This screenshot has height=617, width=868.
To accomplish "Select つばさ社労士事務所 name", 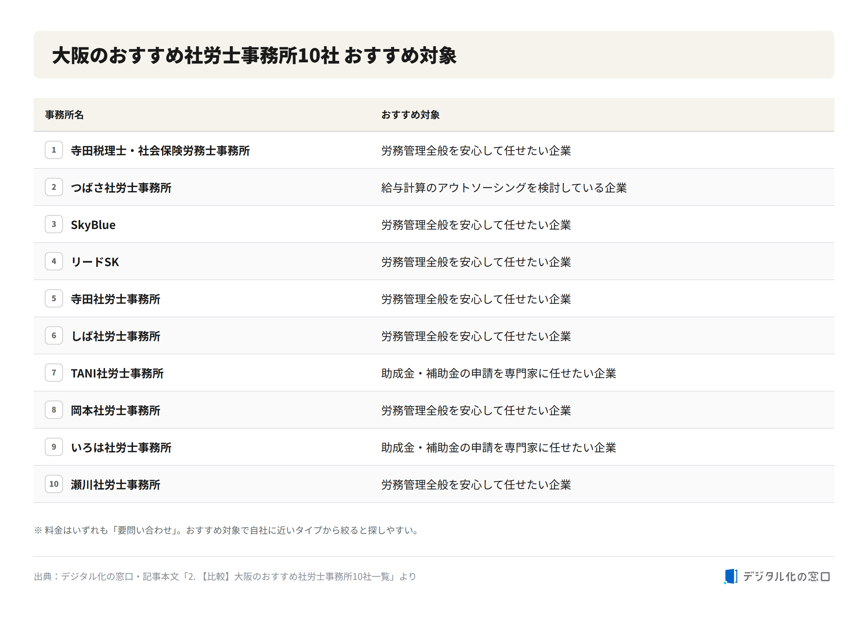I will [x=121, y=188].
